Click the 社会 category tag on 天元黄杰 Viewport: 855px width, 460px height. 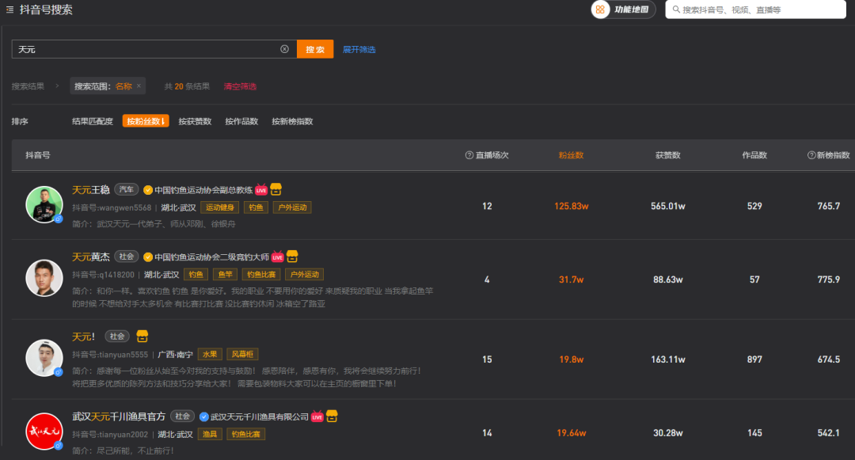click(x=126, y=257)
